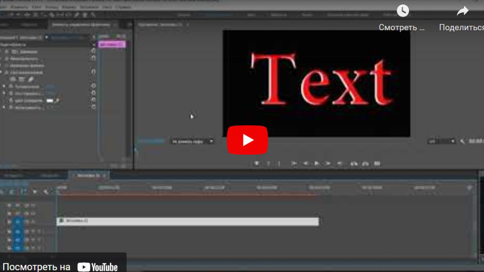Pick the eyedropper beside the white swatch

coord(57,100)
